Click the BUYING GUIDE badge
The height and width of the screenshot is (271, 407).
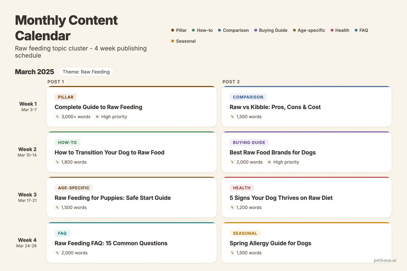point(249,142)
